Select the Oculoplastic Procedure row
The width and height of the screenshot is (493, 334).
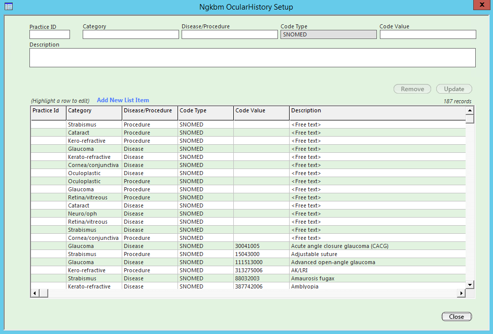pyautogui.click(x=248, y=181)
